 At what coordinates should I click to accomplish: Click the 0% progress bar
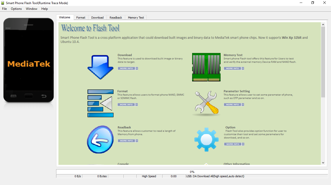pyautogui.click(x=192, y=172)
